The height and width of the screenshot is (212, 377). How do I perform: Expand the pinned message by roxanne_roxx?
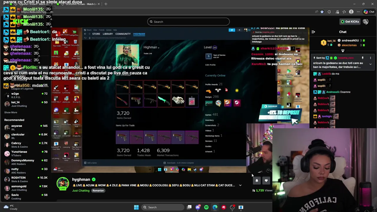point(370,64)
